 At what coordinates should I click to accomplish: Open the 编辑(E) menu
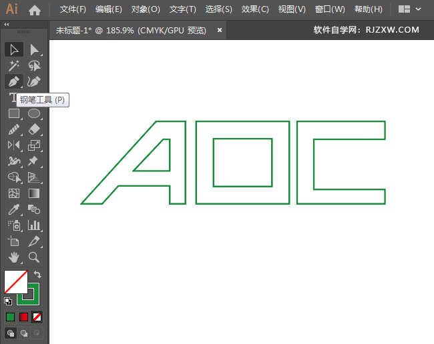pyautogui.click(x=108, y=9)
